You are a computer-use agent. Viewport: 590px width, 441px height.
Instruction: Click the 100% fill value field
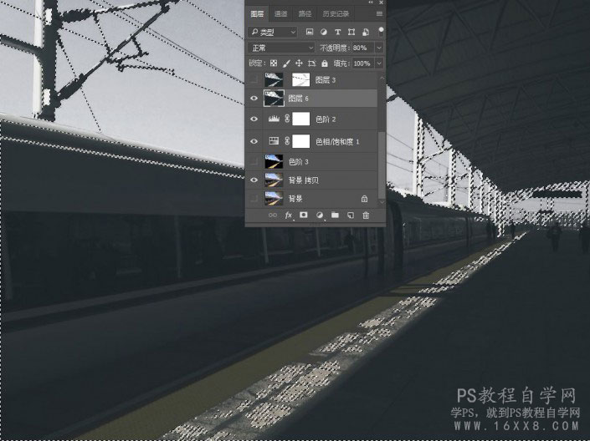coord(363,63)
